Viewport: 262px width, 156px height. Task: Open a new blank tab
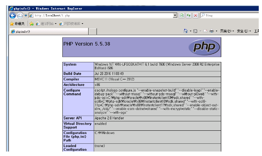tap(92, 31)
